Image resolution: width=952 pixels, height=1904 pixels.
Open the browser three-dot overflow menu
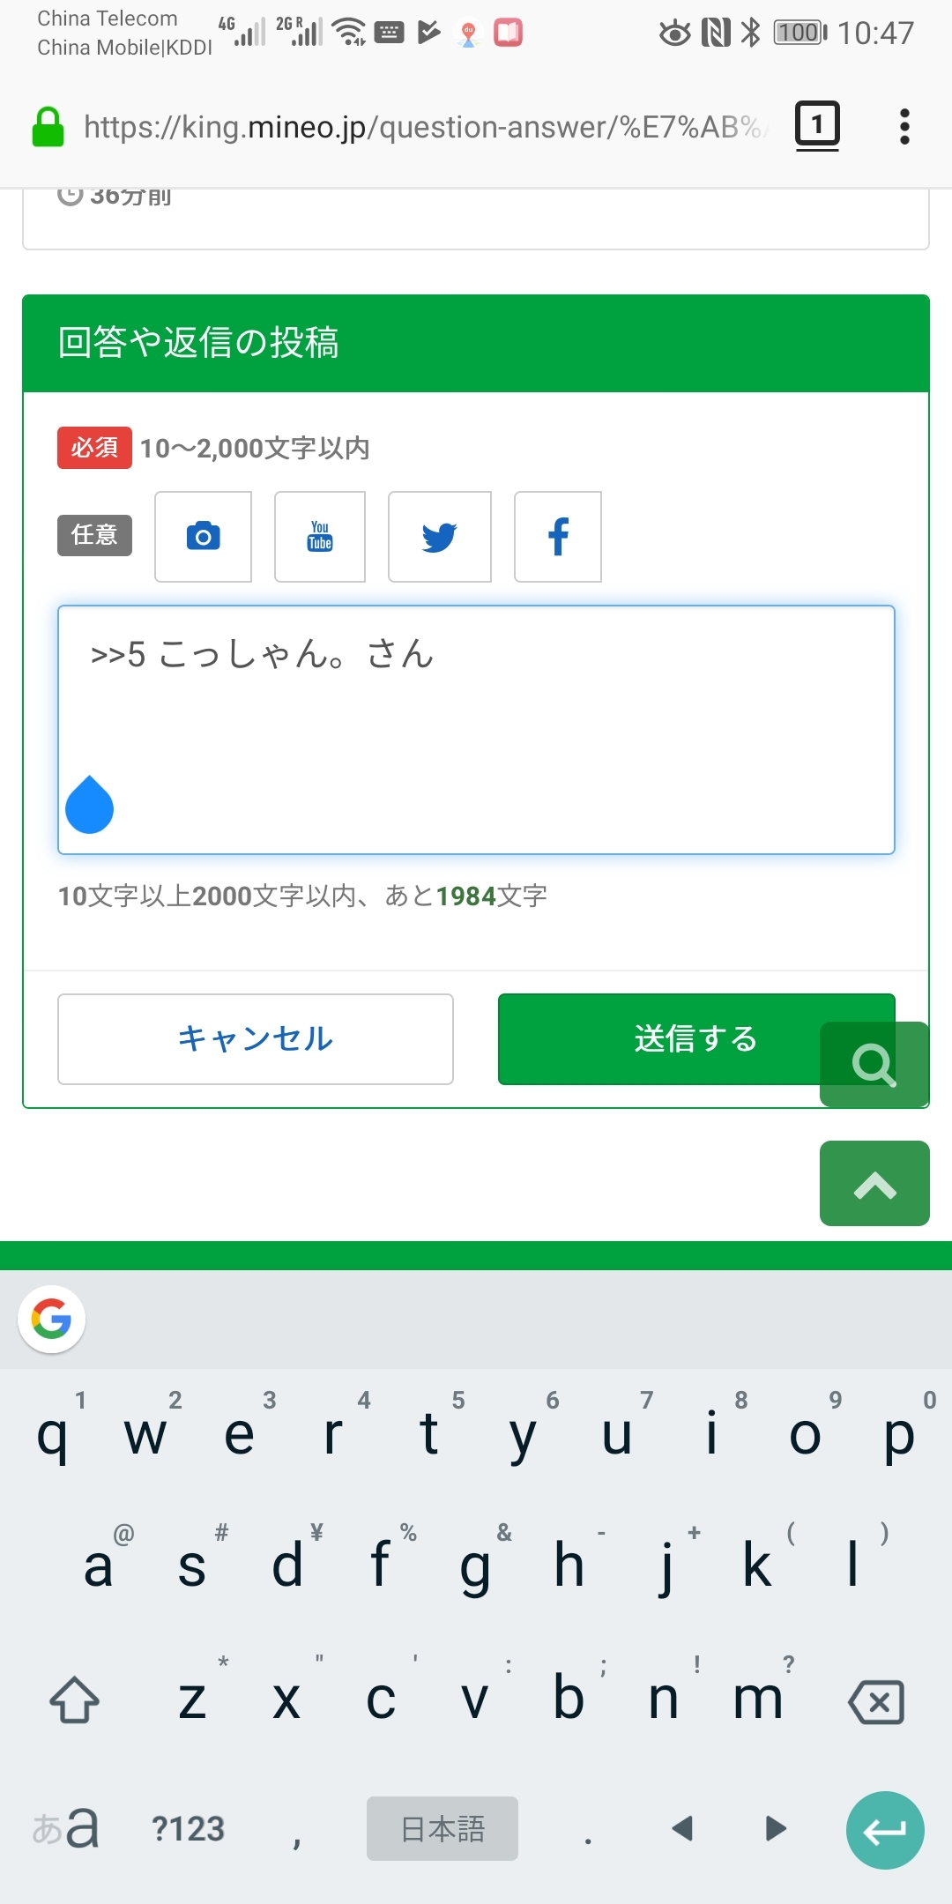point(904,127)
